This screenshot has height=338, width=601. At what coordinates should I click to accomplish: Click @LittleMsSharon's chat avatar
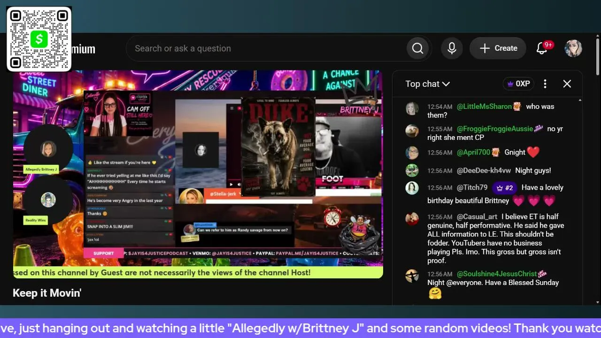tap(412, 108)
